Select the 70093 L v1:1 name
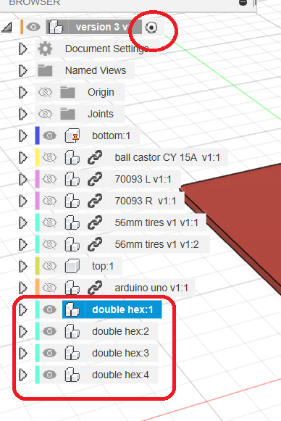 click(143, 180)
